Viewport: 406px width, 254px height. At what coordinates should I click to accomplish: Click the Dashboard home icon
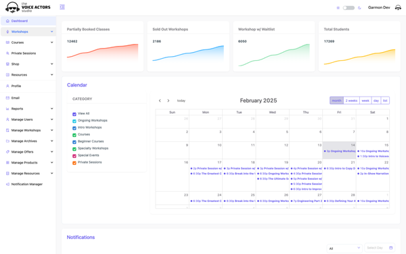point(7,21)
